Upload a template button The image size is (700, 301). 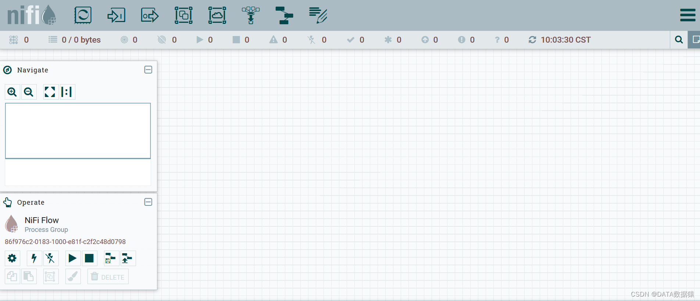click(x=128, y=258)
